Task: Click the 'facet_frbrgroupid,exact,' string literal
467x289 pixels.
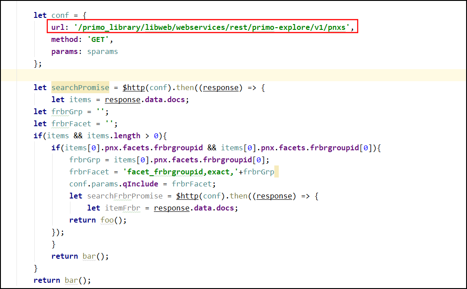Action: [x=181, y=172]
